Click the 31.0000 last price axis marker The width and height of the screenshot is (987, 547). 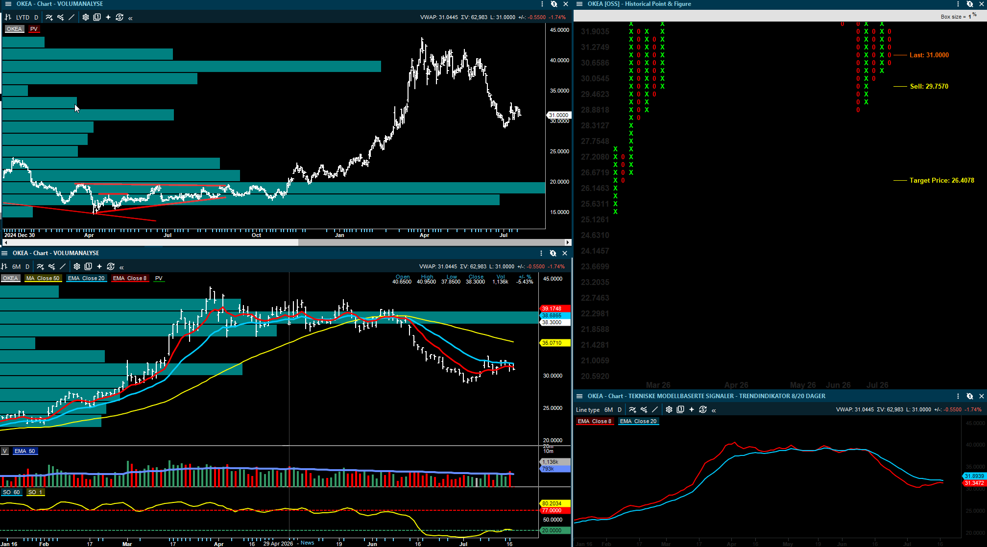pos(558,115)
